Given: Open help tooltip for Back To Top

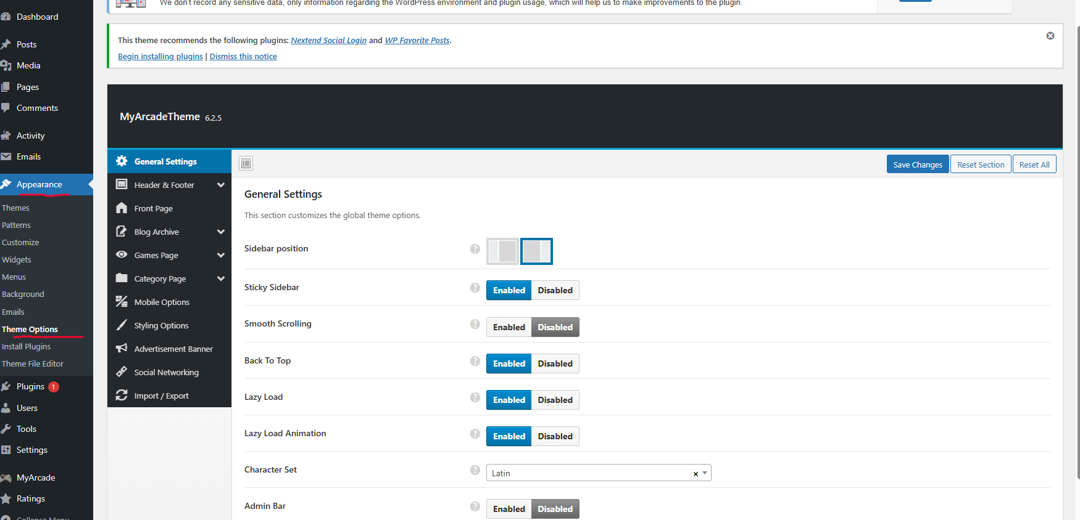Looking at the screenshot, I should 475,361.
